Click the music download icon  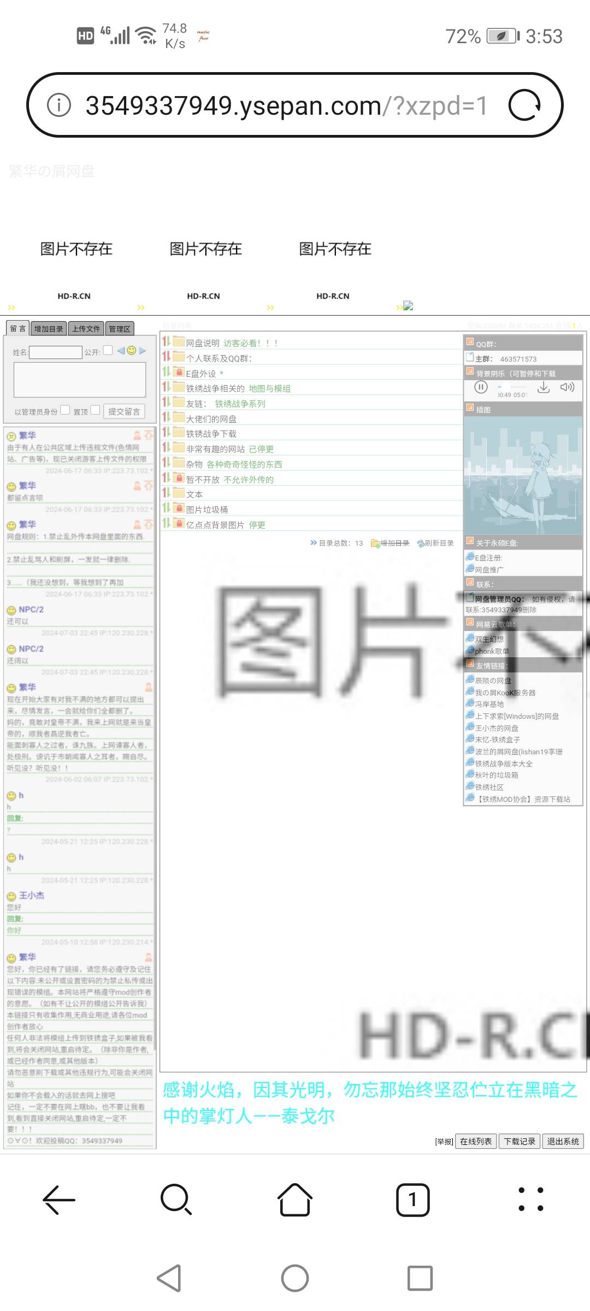pyautogui.click(x=543, y=387)
